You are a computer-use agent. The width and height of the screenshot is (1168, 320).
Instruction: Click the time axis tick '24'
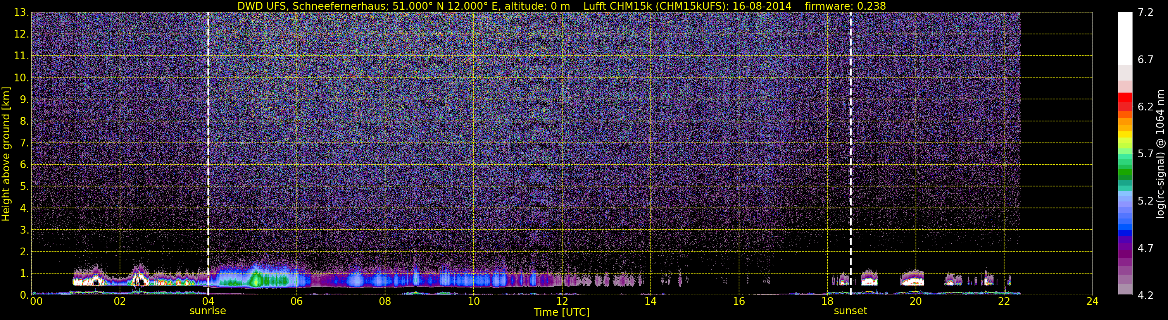click(1092, 301)
